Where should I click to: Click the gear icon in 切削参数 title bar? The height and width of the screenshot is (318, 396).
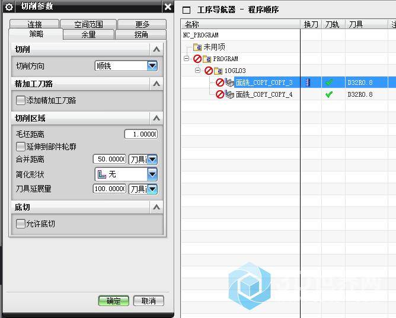click(x=8, y=7)
